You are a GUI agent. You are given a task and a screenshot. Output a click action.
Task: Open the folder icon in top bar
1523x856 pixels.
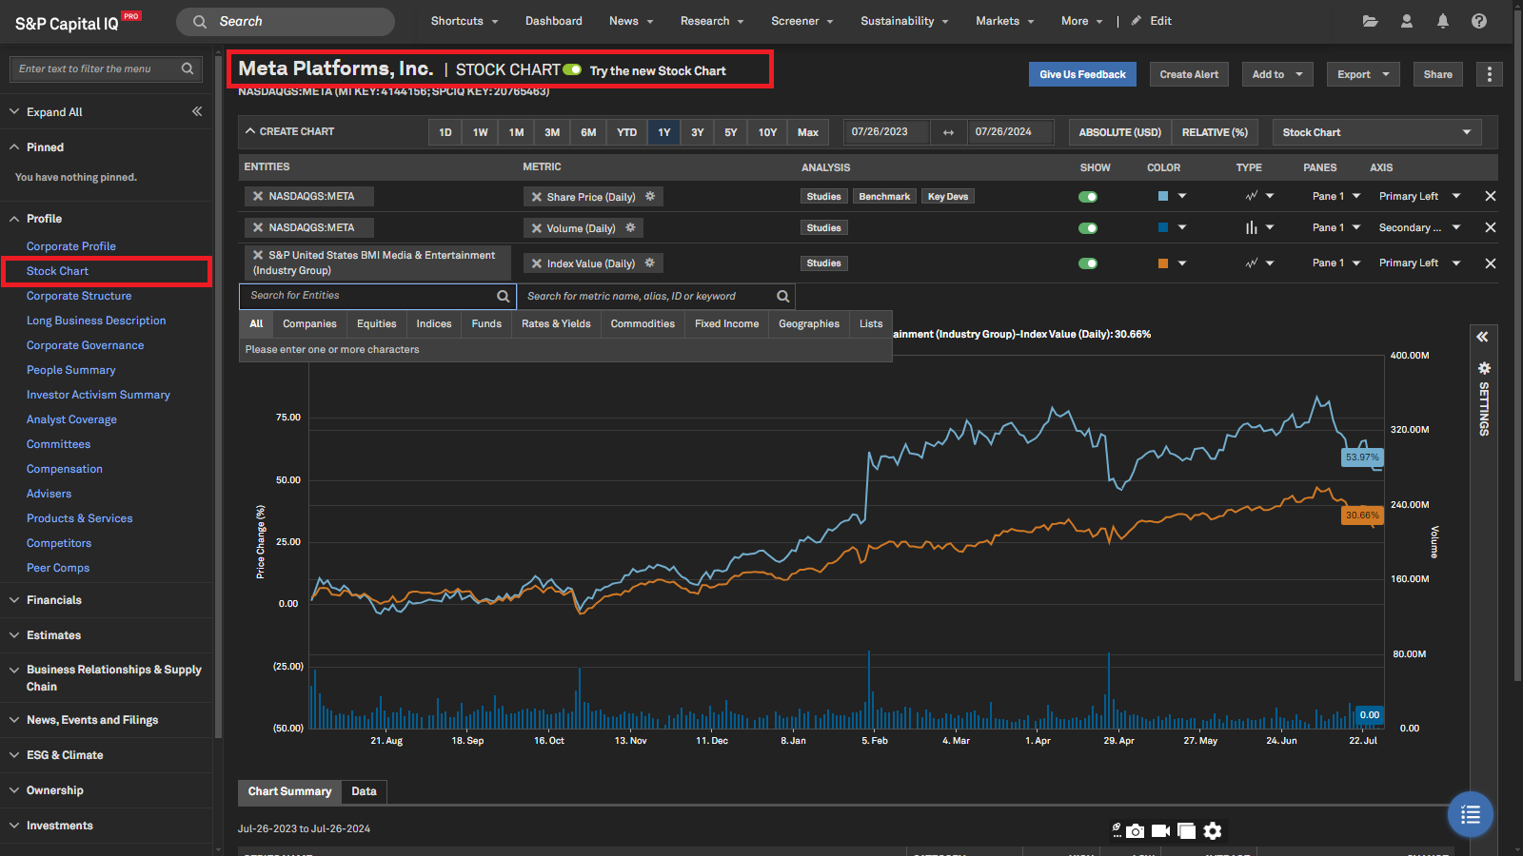(x=1370, y=21)
